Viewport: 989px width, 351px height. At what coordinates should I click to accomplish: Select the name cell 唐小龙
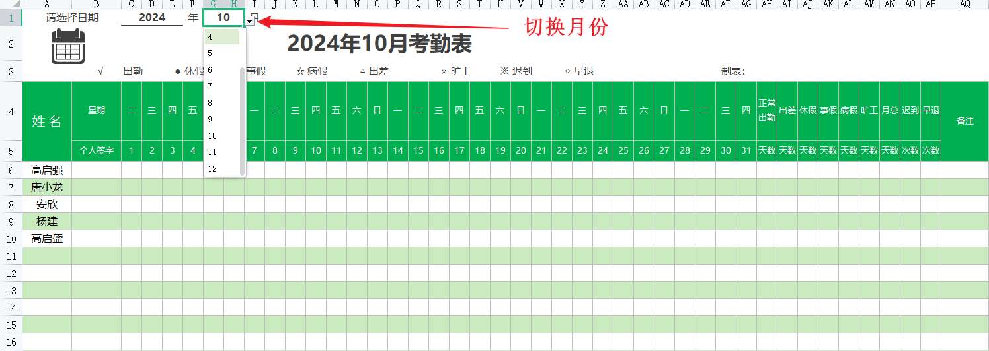[47, 187]
